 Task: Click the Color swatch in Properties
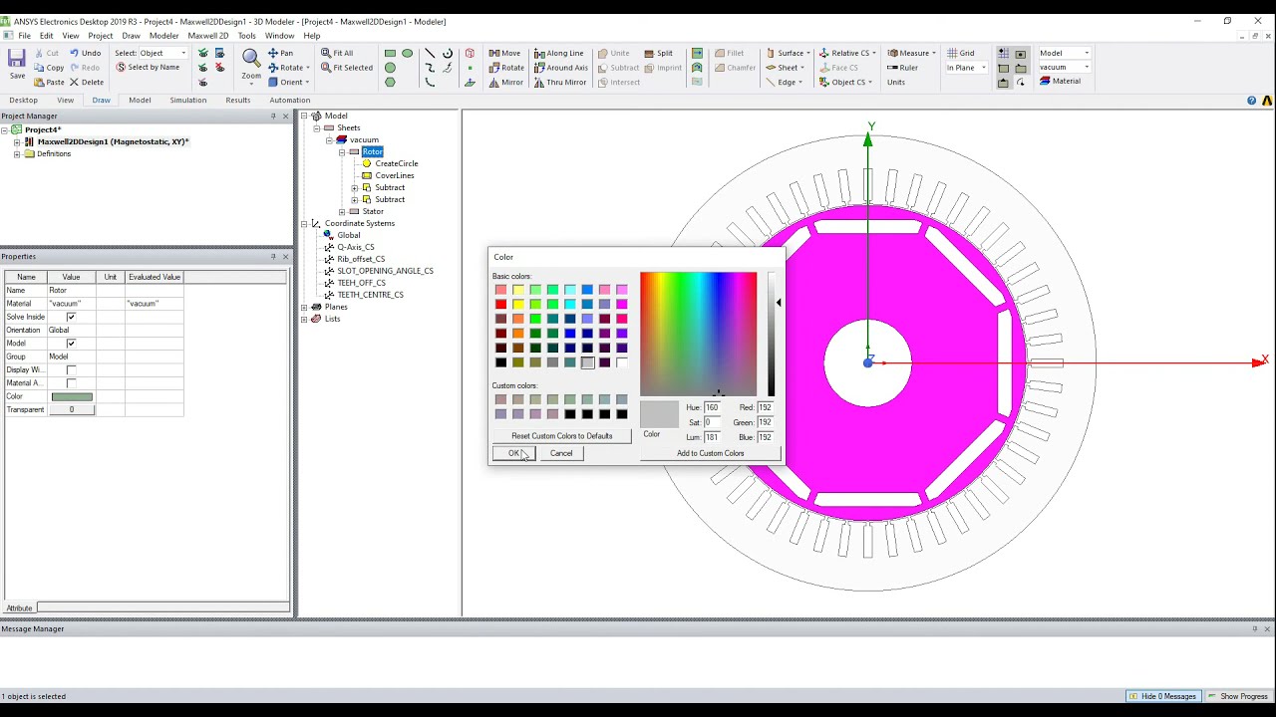click(x=72, y=396)
